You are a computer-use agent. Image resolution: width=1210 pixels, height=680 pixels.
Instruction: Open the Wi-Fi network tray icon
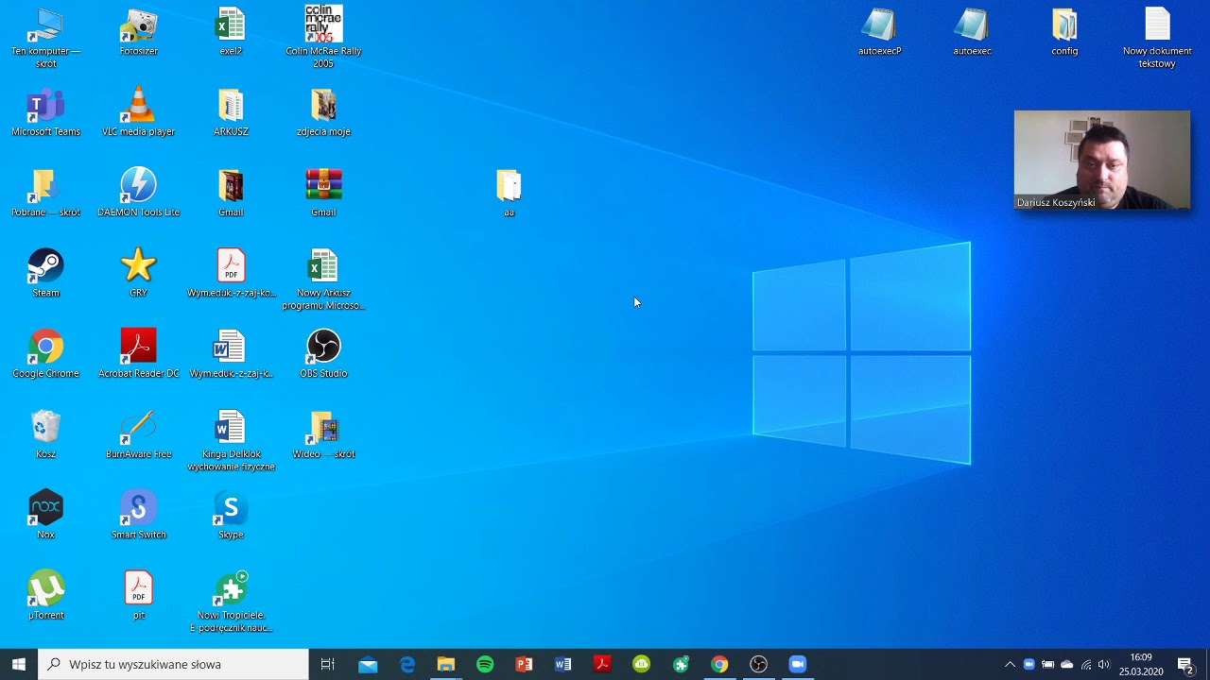(1086, 664)
